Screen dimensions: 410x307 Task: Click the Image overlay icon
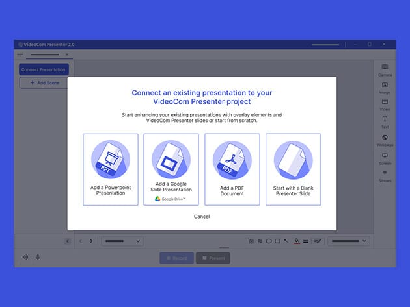[x=385, y=86]
